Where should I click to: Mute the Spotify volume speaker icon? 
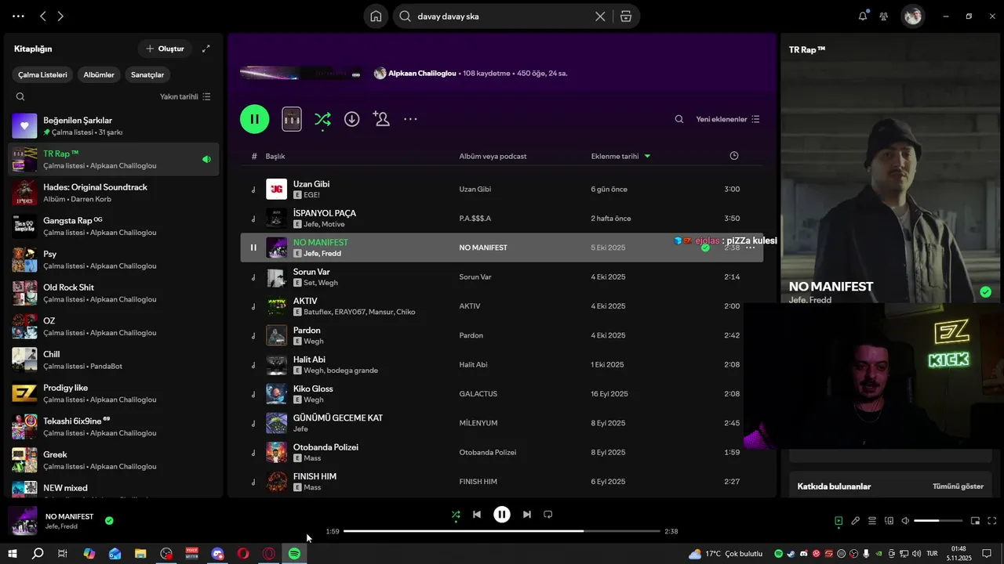(x=905, y=521)
